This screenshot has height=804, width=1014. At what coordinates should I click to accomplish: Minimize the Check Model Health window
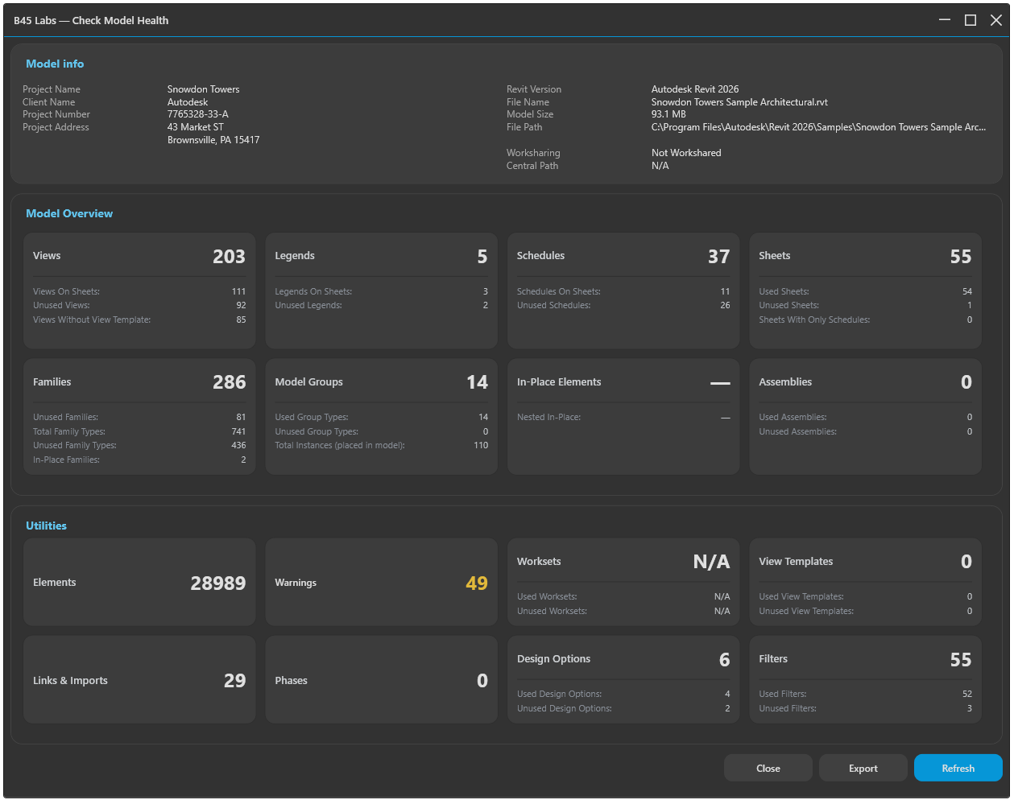click(945, 20)
